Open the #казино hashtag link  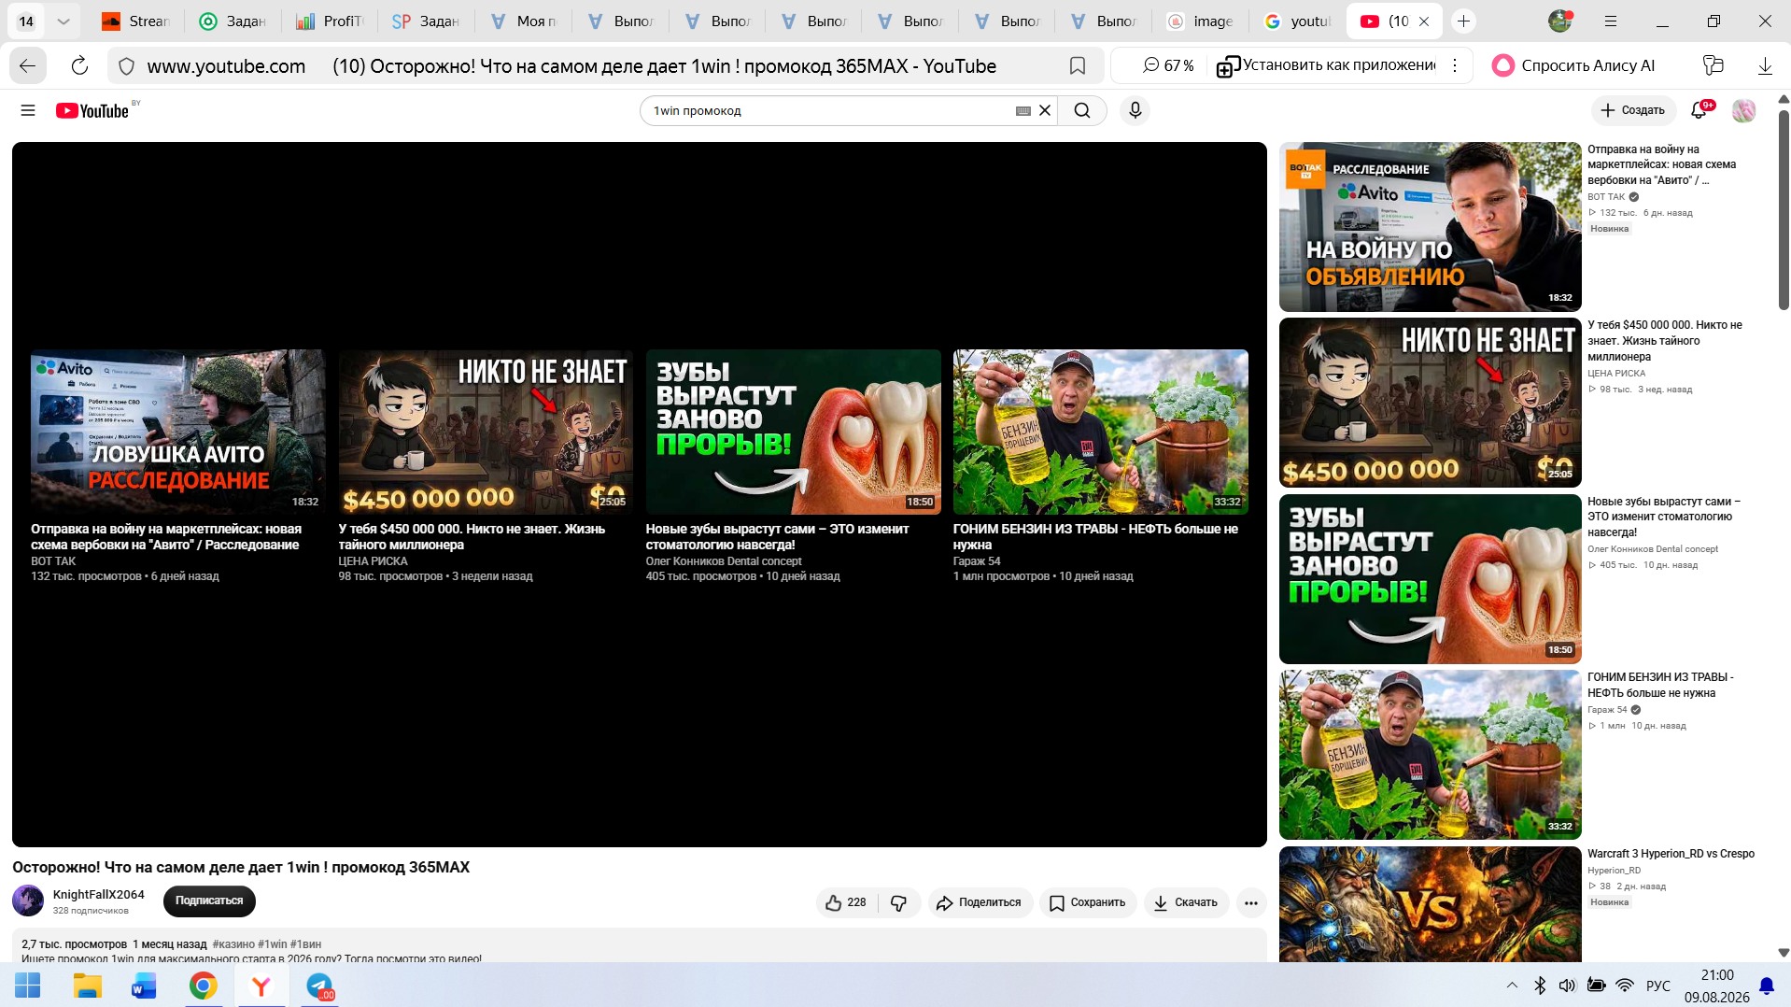pos(233,944)
